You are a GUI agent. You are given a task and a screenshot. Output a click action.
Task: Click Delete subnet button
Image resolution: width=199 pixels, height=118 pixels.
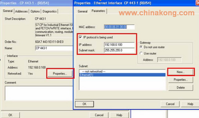[181, 88]
